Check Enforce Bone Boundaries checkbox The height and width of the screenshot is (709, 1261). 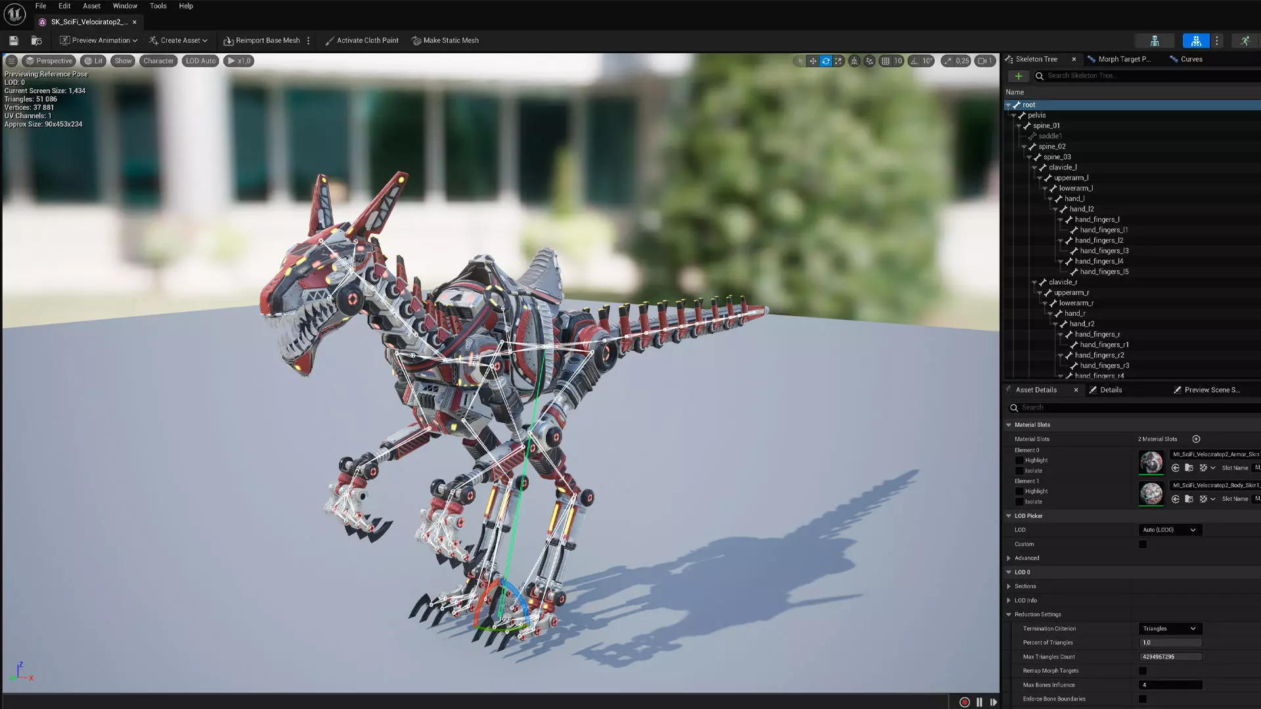click(1143, 699)
